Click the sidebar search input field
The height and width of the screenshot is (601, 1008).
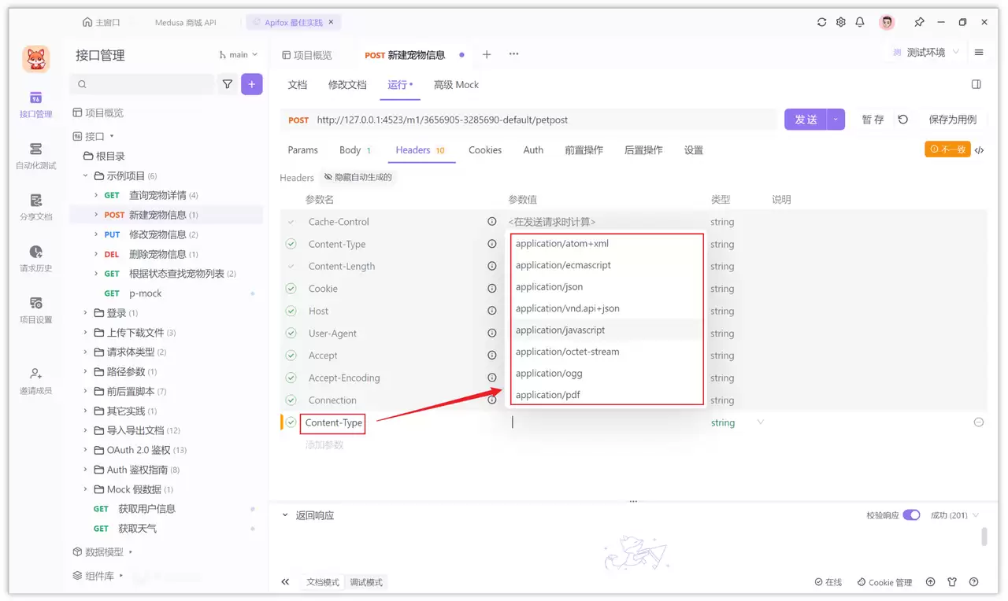[x=142, y=84]
